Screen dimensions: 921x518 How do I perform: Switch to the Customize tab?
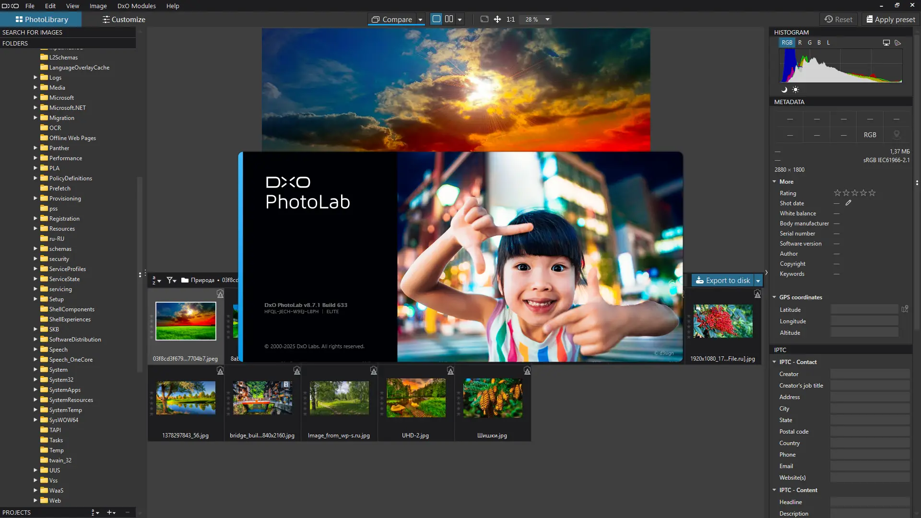click(123, 19)
